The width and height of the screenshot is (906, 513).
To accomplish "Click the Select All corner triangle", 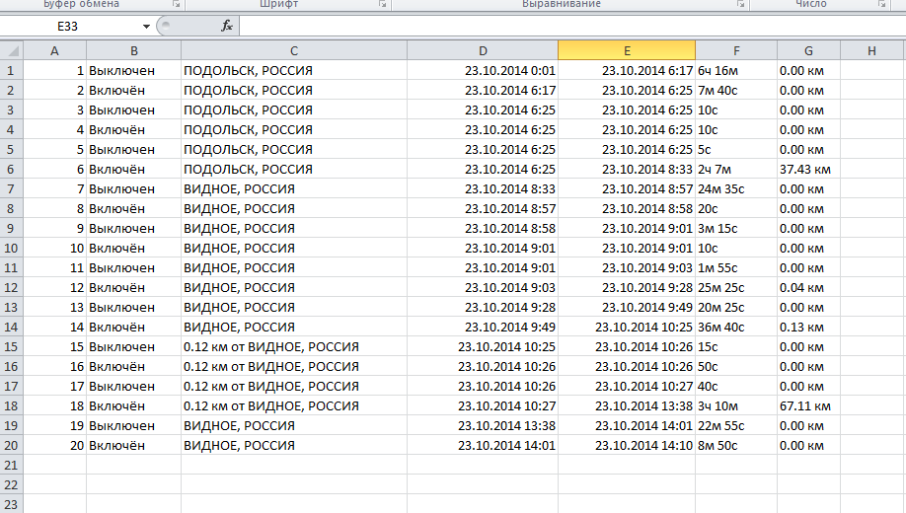I will point(12,51).
